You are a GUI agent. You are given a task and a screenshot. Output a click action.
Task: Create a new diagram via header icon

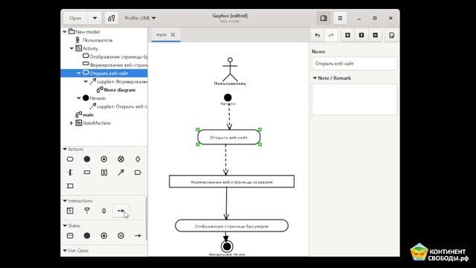[112, 18]
